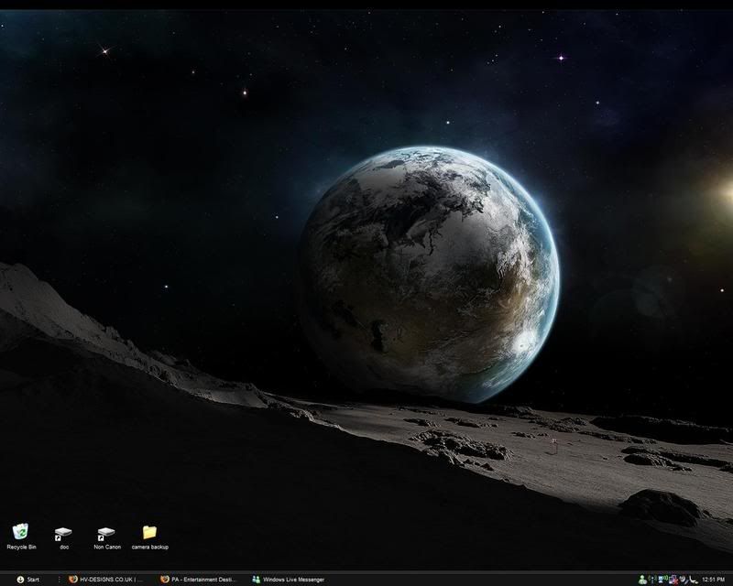This screenshot has height=586, width=733.
Task: Switch to the HV-DESIGNS.CO.UK Firefox window
Action: [x=106, y=580]
